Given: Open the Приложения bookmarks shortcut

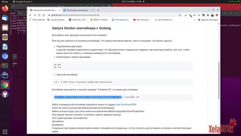Looking at the screenshot, I should click(x=37, y=20).
